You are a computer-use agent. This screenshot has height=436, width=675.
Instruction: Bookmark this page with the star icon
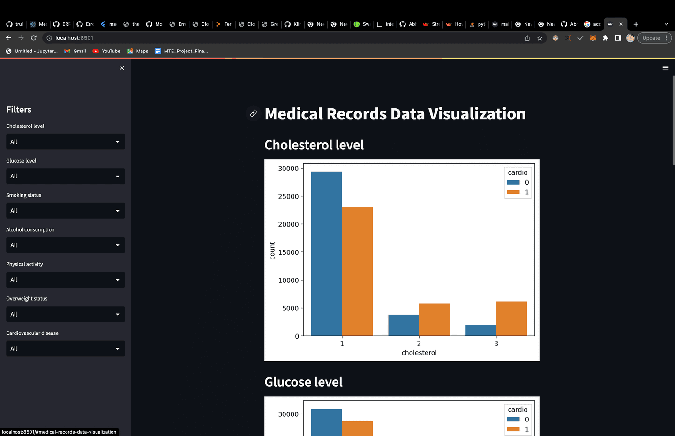pyautogui.click(x=540, y=38)
